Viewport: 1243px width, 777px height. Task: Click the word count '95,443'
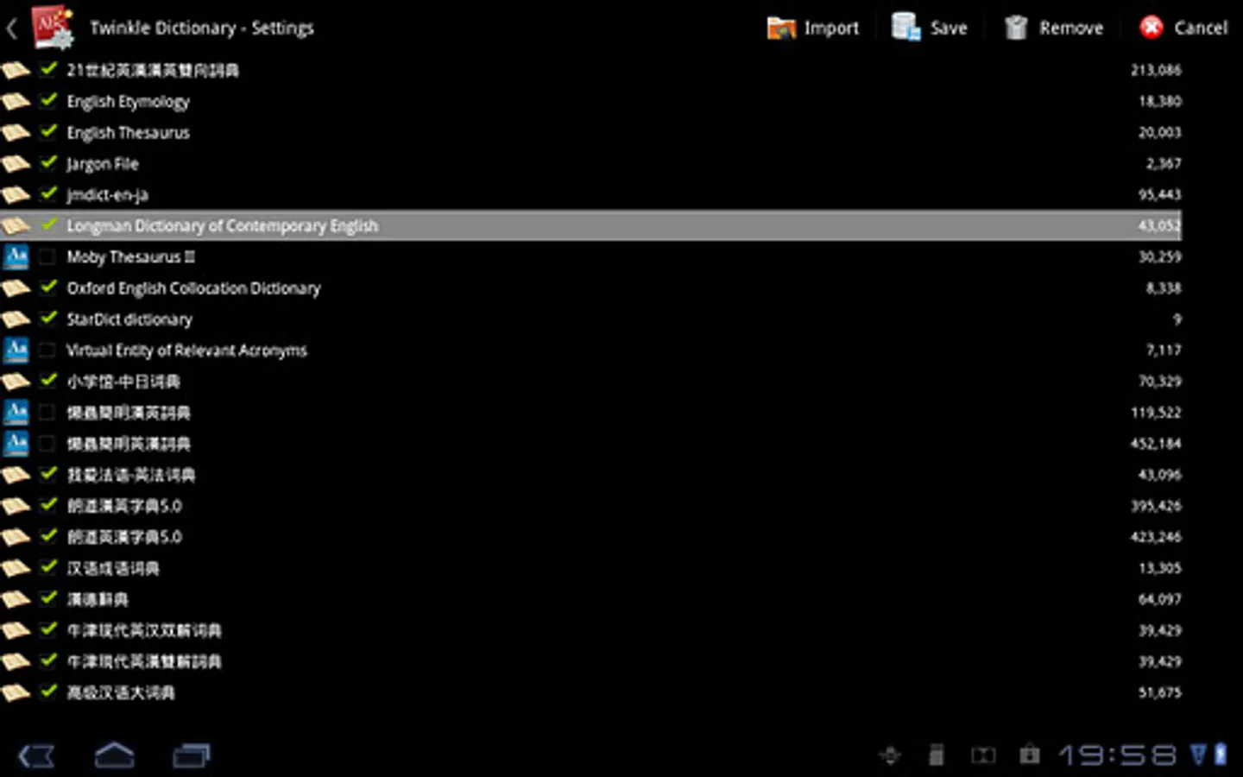[x=1159, y=194]
